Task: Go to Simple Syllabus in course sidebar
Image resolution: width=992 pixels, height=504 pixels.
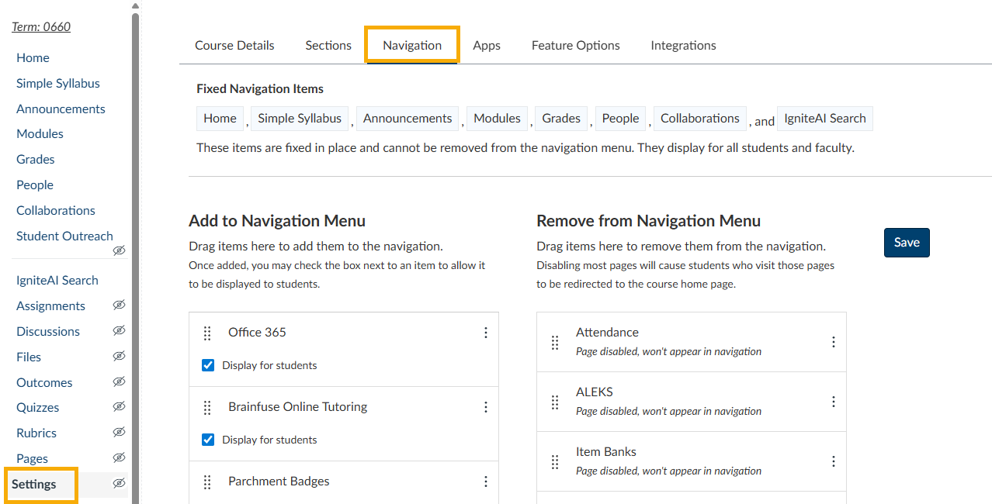Action: tap(58, 83)
